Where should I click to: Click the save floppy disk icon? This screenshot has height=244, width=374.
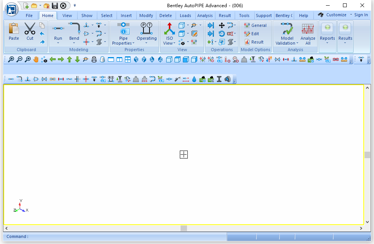coord(55,6)
